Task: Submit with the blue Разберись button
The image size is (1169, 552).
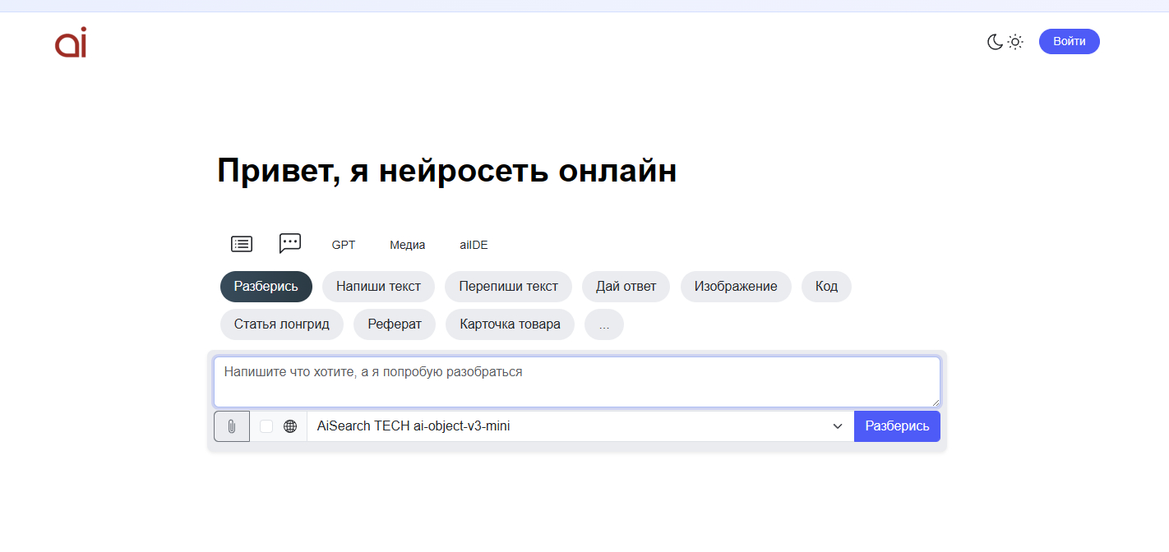Action: [897, 426]
